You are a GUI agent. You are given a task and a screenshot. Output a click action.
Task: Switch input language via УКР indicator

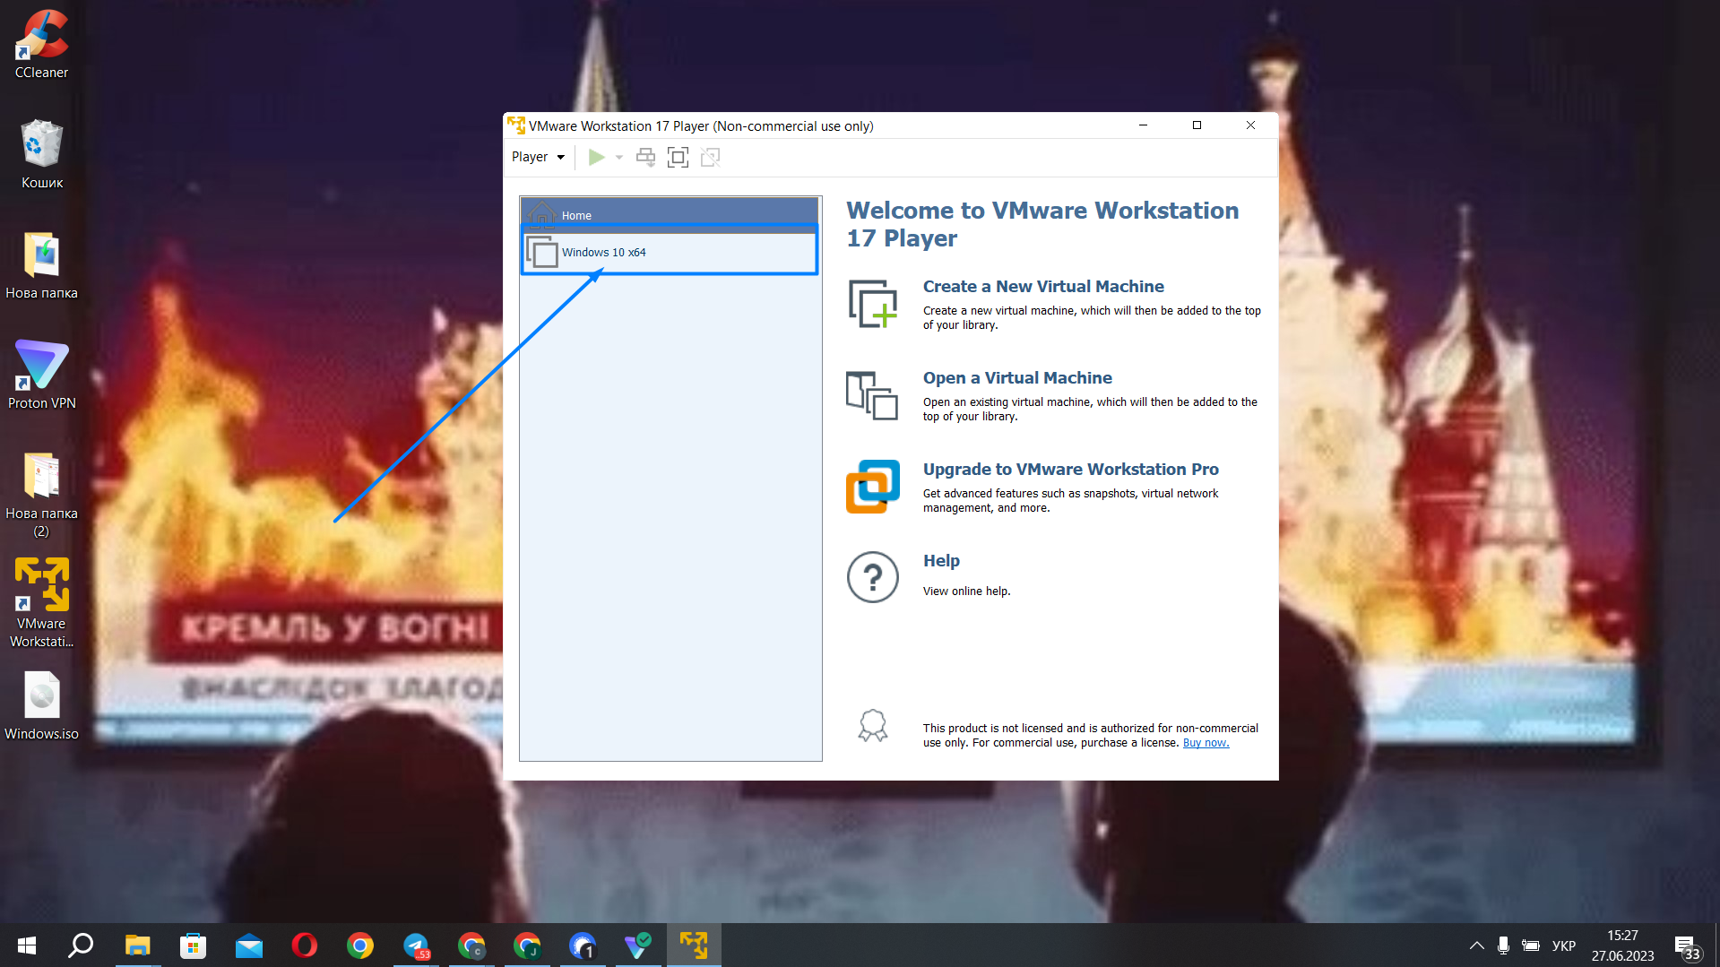1564,945
